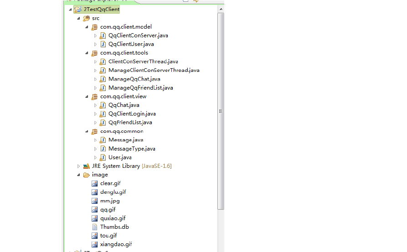Screen dimensions: 407x252
Task: Select the com.qq.client.model package label
Action: pyautogui.click(x=126, y=27)
